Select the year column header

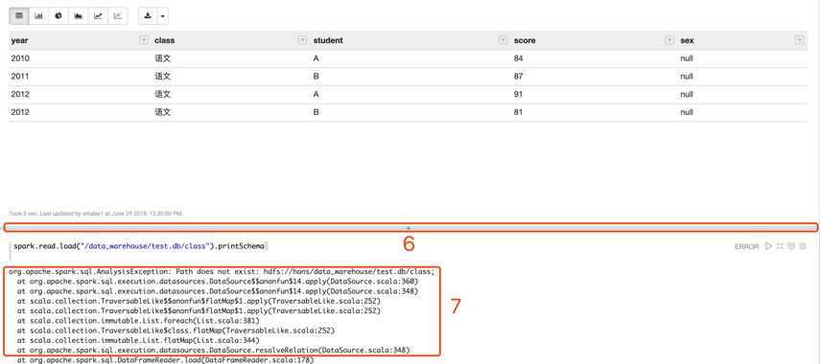click(19, 40)
